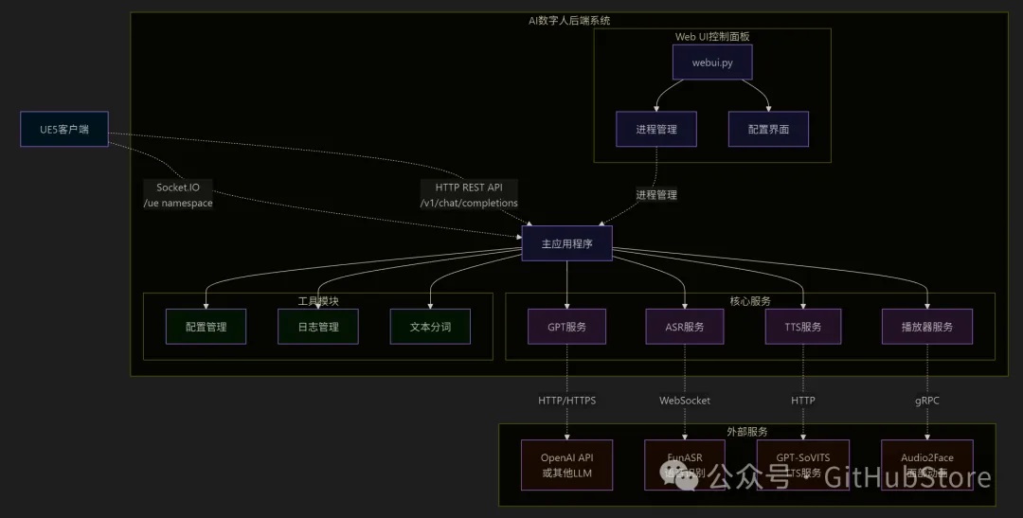Select the webui.py node
The width and height of the screenshot is (1023, 518).
(x=713, y=63)
